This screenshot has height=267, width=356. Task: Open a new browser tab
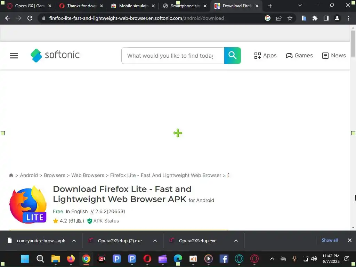click(x=270, y=6)
